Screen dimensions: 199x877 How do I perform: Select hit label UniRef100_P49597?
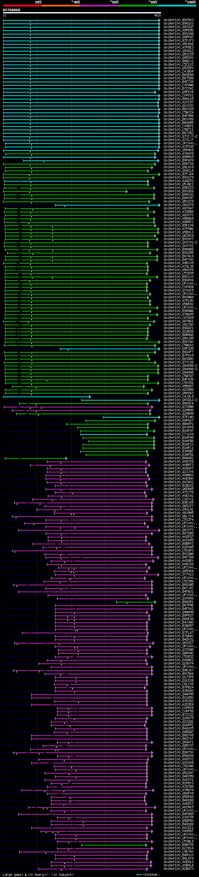pyautogui.click(x=178, y=831)
